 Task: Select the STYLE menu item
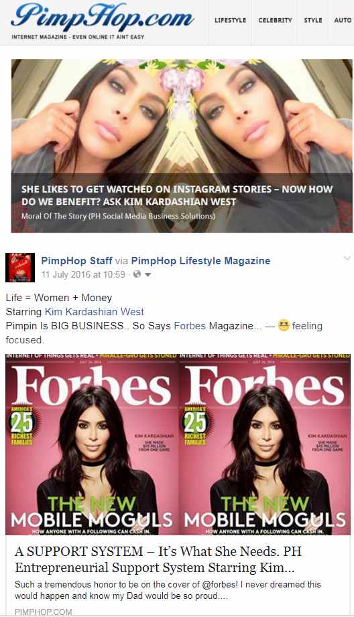312,20
